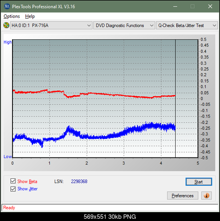
Task: Open the Preferences button
Action: (x=182, y=196)
